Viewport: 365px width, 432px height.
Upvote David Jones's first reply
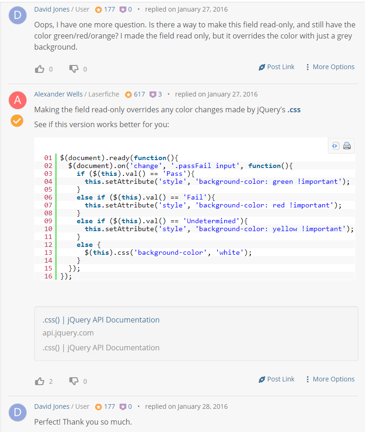(x=39, y=69)
